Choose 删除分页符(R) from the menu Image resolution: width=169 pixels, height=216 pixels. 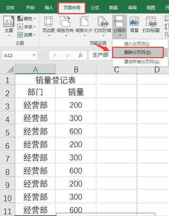pos(138,52)
